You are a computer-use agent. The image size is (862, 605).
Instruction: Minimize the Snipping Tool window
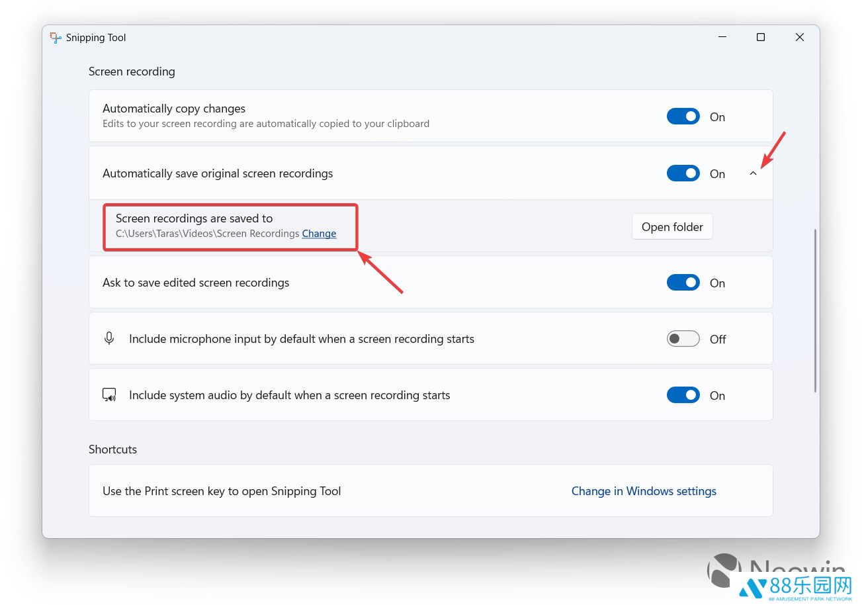722,38
